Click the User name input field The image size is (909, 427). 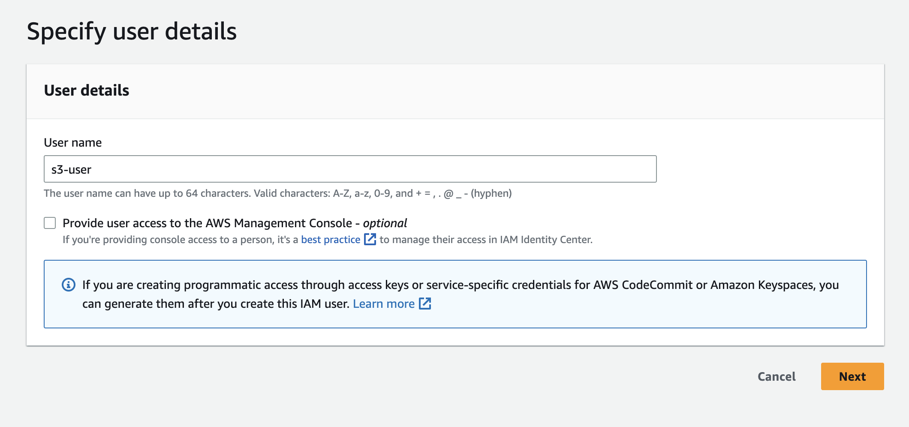pyautogui.click(x=349, y=169)
